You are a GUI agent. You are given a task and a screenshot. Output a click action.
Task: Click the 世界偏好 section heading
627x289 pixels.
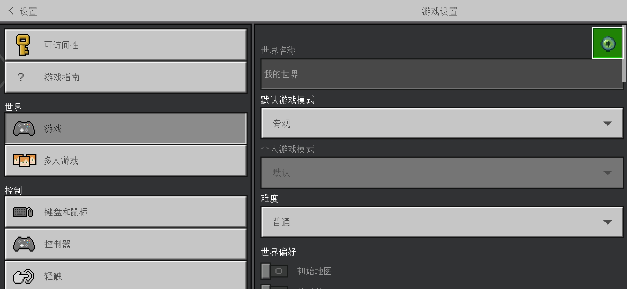(278, 252)
